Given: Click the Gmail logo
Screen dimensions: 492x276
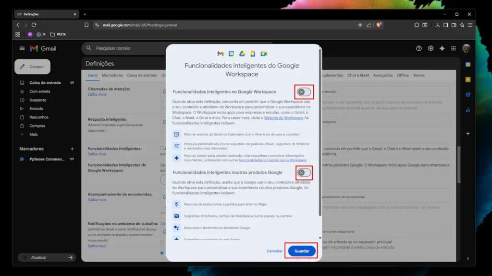Looking at the screenshot, I should point(43,48).
